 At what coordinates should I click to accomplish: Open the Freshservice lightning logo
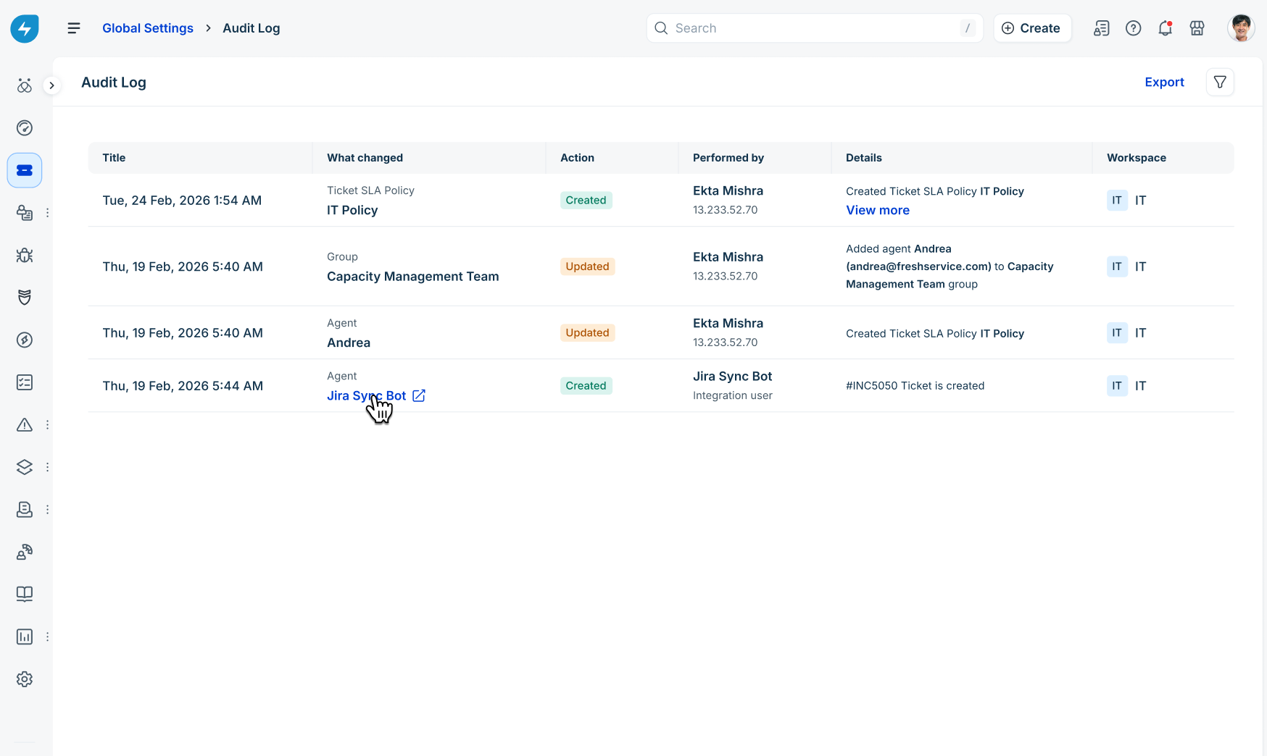25,28
